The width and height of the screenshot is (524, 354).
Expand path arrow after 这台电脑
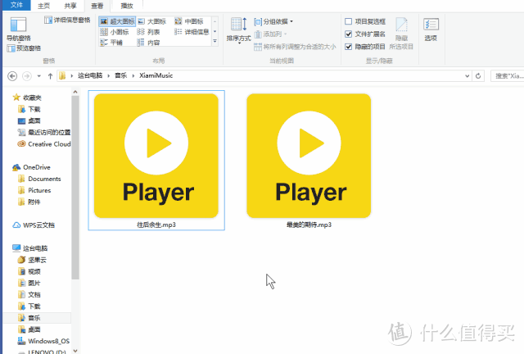click(x=109, y=76)
